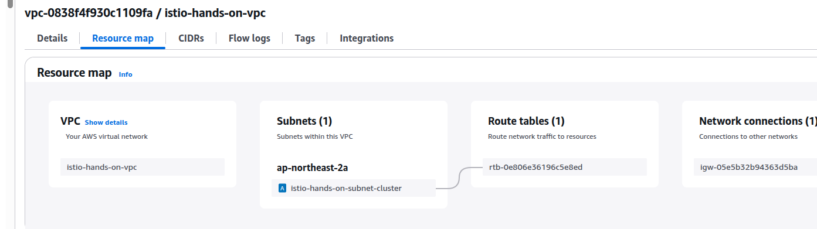The height and width of the screenshot is (229, 817).
Task: Click the Subnets (1) card heading
Action: coord(304,121)
